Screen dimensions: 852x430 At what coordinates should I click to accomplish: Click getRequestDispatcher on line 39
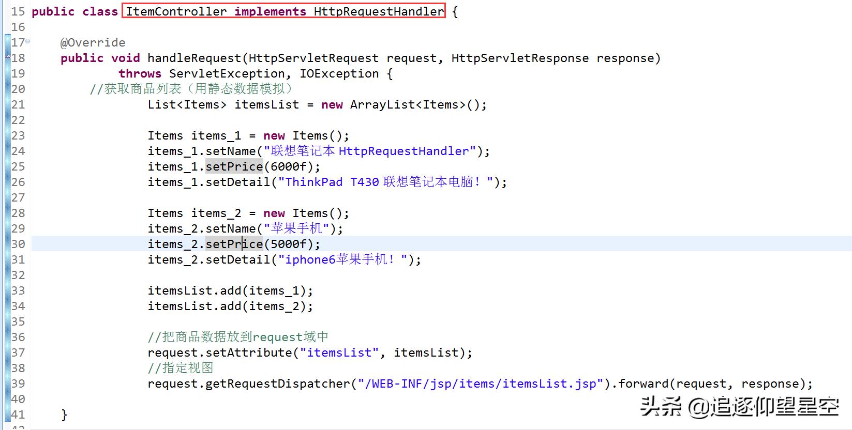coord(278,383)
